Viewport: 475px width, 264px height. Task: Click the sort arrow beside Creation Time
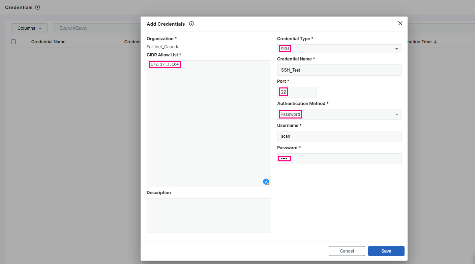tap(435, 42)
